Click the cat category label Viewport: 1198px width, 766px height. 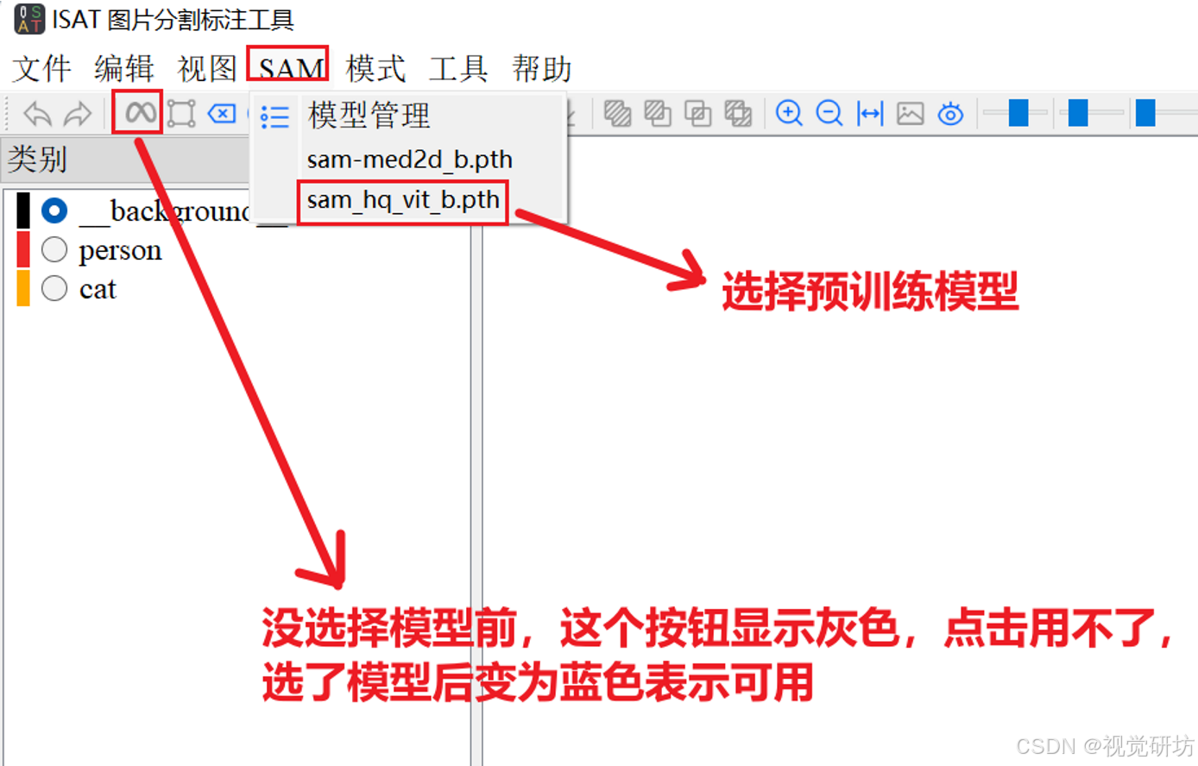tap(98, 289)
